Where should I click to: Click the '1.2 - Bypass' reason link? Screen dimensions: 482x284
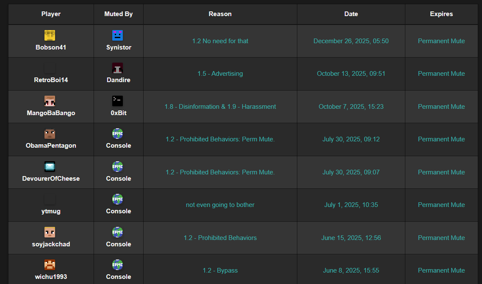click(x=220, y=270)
